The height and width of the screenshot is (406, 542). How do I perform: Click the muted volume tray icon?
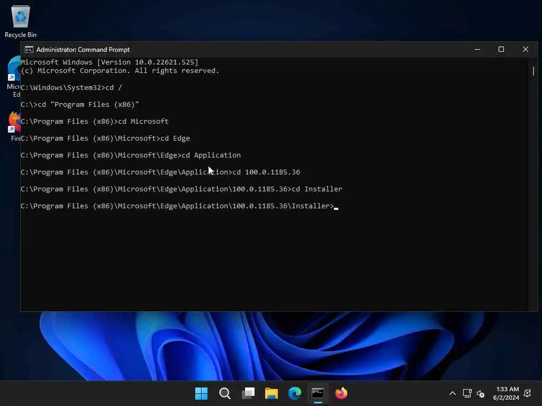tap(481, 393)
